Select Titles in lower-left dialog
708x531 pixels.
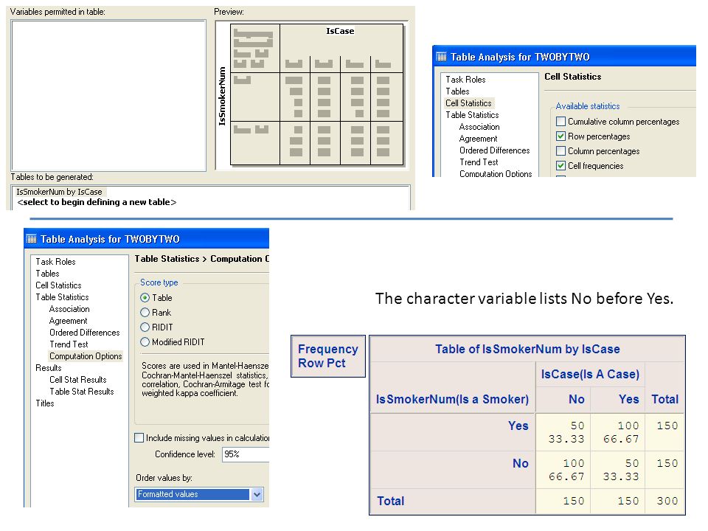click(x=45, y=403)
